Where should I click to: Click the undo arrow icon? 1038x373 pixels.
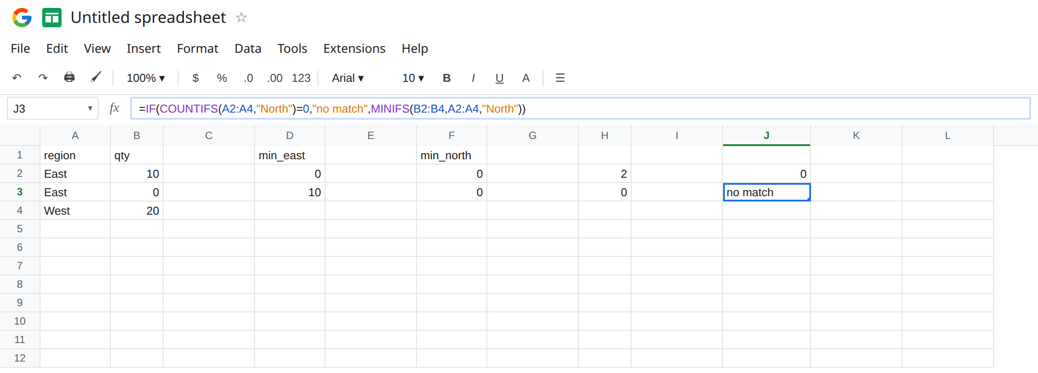[x=17, y=78]
